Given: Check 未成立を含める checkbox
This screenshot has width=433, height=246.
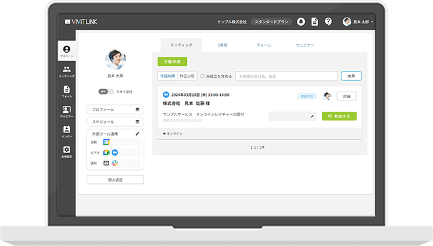Looking at the screenshot, I should pyautogui.click(x=203, y=76).
